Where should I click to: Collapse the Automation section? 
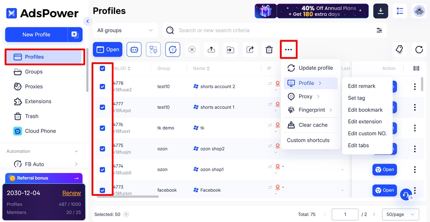pos(76,152)
